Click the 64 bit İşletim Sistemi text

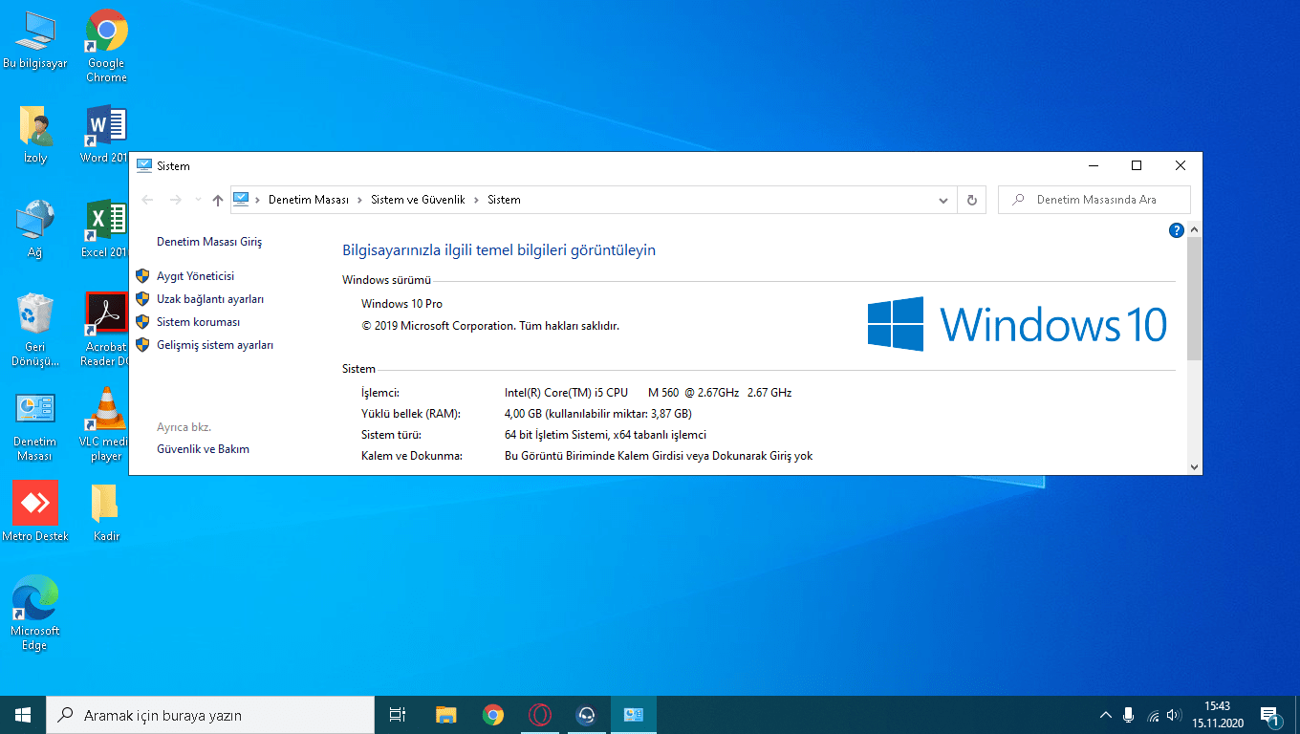605,435
